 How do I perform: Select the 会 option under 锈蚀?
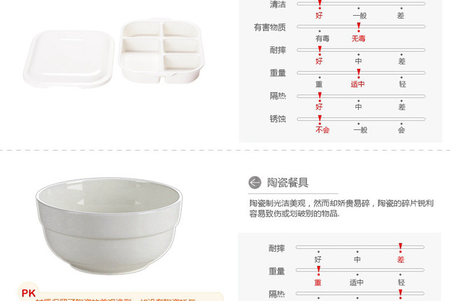pos(401,130)
